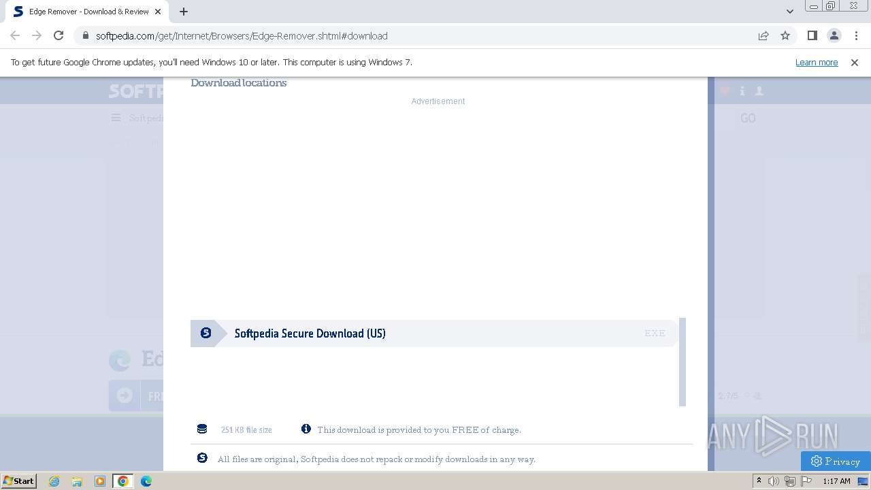Click the download dialog scrollbar
871x490 pixels.
(x=683, y=362)
